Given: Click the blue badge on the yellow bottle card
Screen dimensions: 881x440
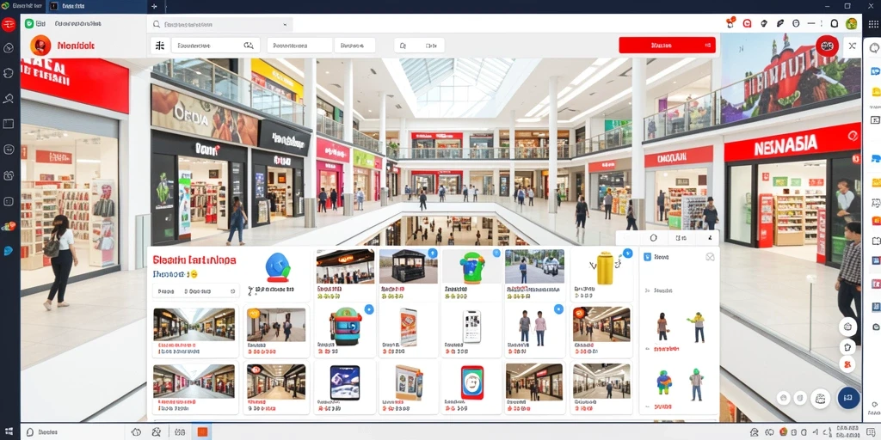Looking at the screenshot, I should point(627,254).
